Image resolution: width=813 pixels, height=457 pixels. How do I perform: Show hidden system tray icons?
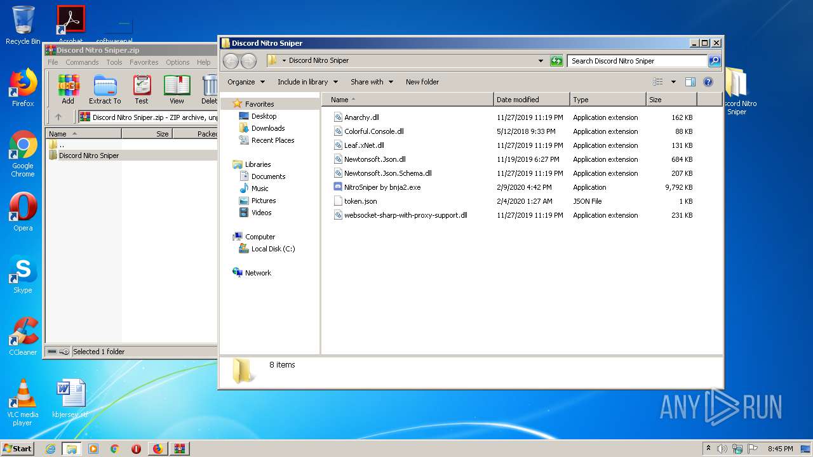(x=708, y=449)
